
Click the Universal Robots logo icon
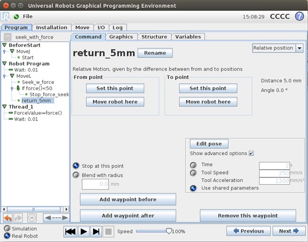tap(5, 17)
